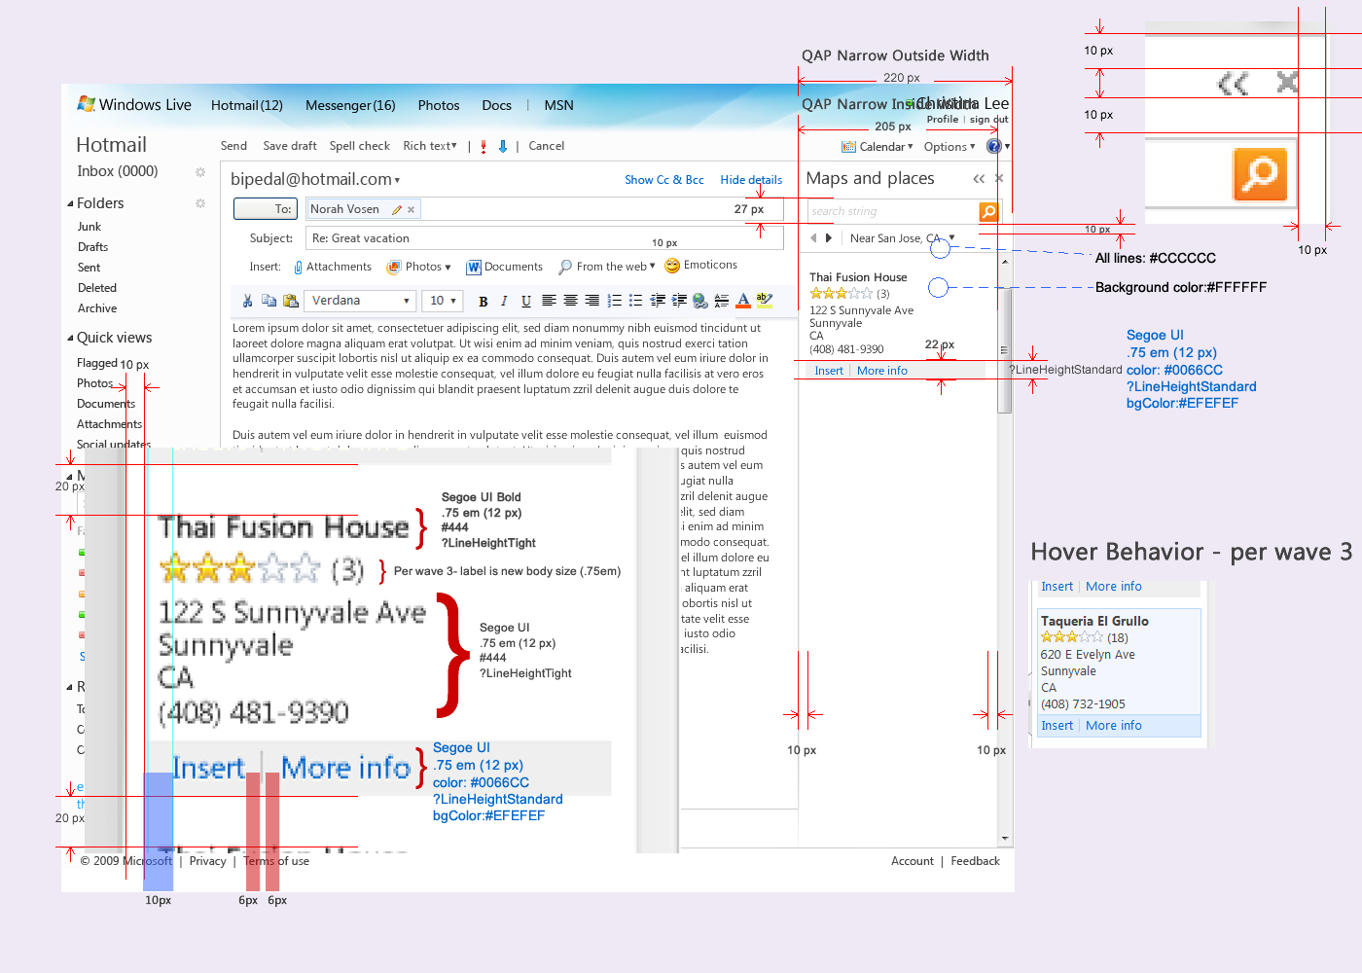Change font color with red A swatch

[743, 301]
